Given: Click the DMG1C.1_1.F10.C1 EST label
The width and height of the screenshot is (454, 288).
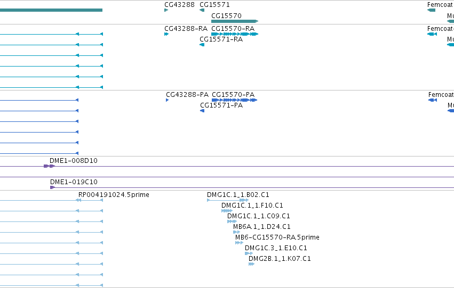Looking at the screenshot, I should click(x=252, y=205).
